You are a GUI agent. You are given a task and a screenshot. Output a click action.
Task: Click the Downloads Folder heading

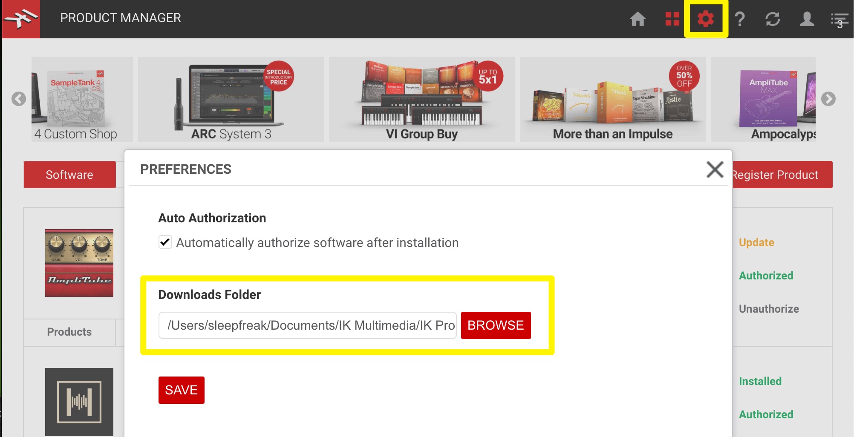click(209, 295)
